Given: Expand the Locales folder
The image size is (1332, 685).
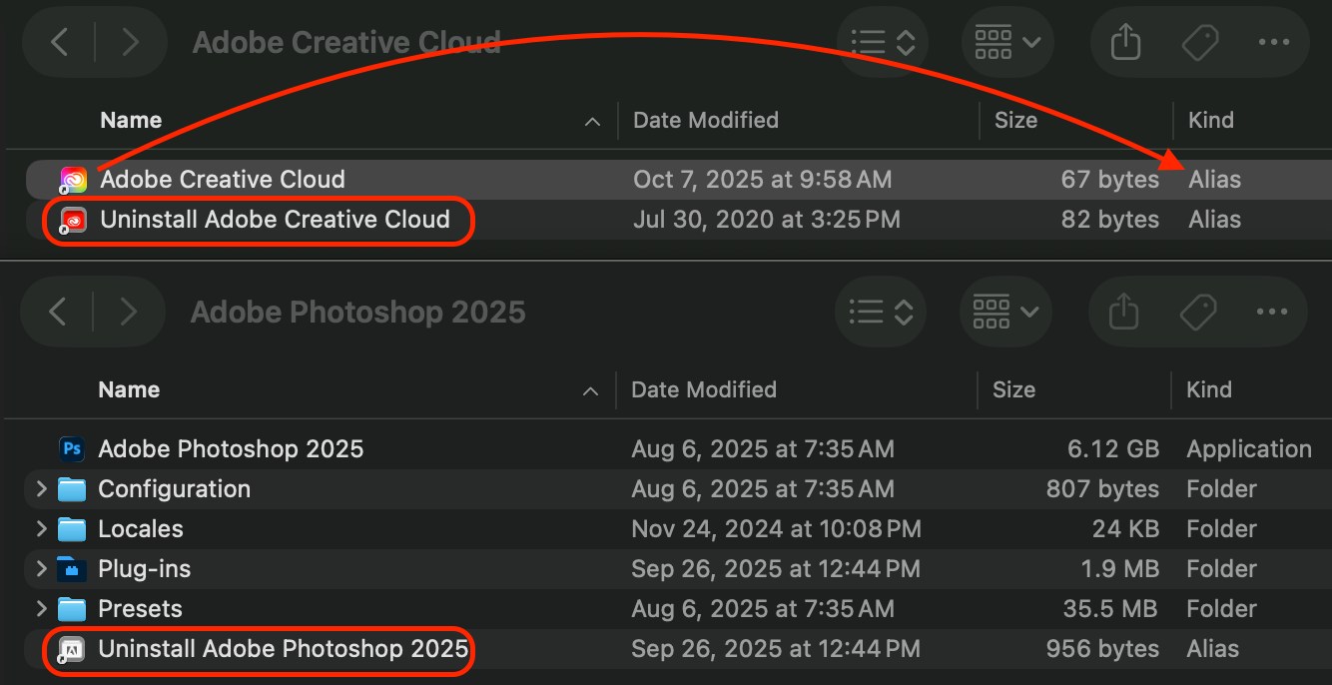Looking at the screenshot, I should point(41,529).
